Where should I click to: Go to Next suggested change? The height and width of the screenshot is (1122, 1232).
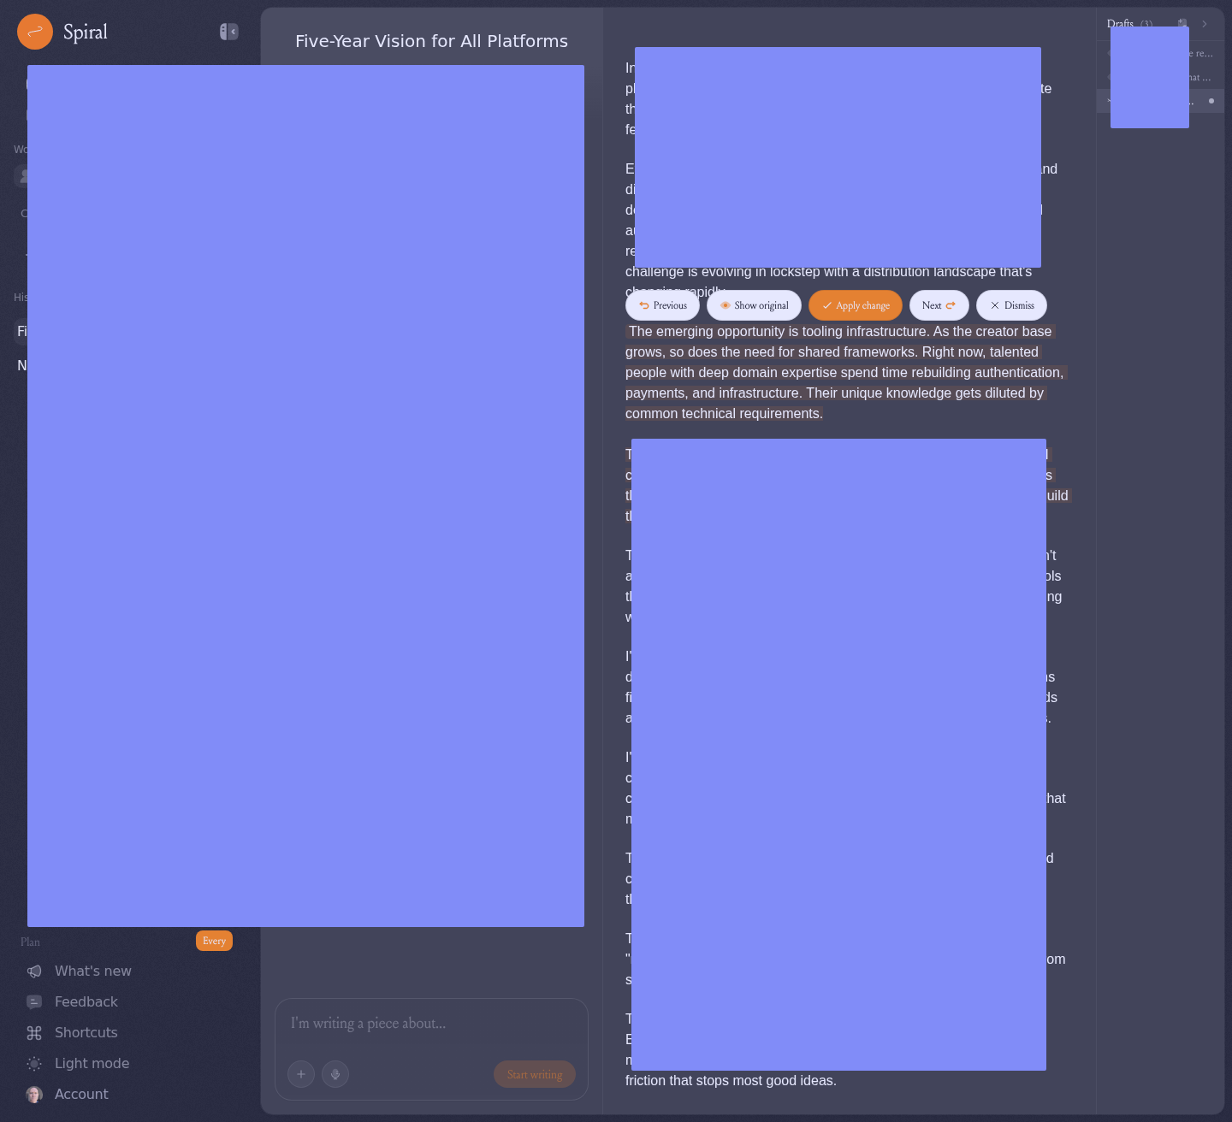point(939,305)
